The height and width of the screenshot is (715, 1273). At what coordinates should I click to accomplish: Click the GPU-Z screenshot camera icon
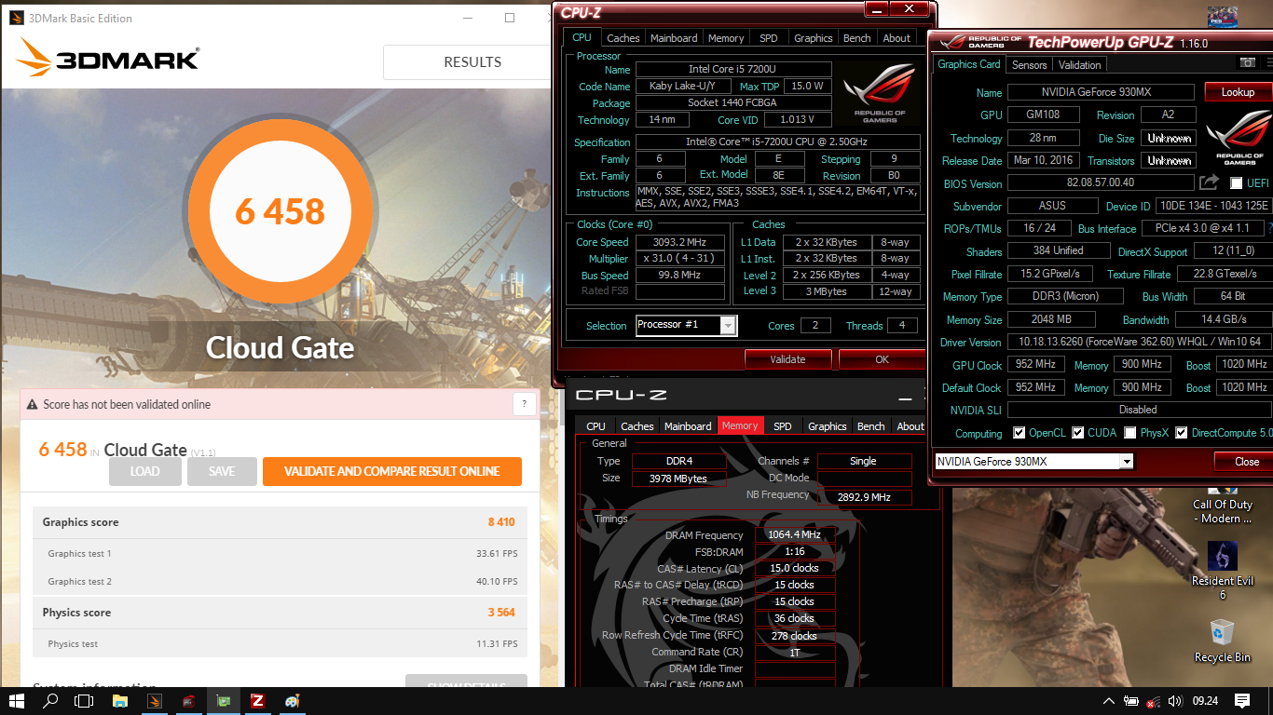[1247, 62]
